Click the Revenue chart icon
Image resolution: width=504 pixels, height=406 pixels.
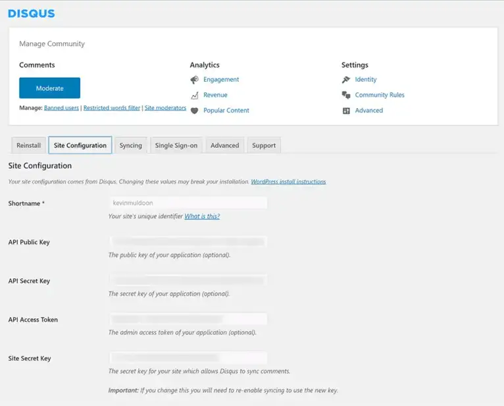tap(195, 96)
